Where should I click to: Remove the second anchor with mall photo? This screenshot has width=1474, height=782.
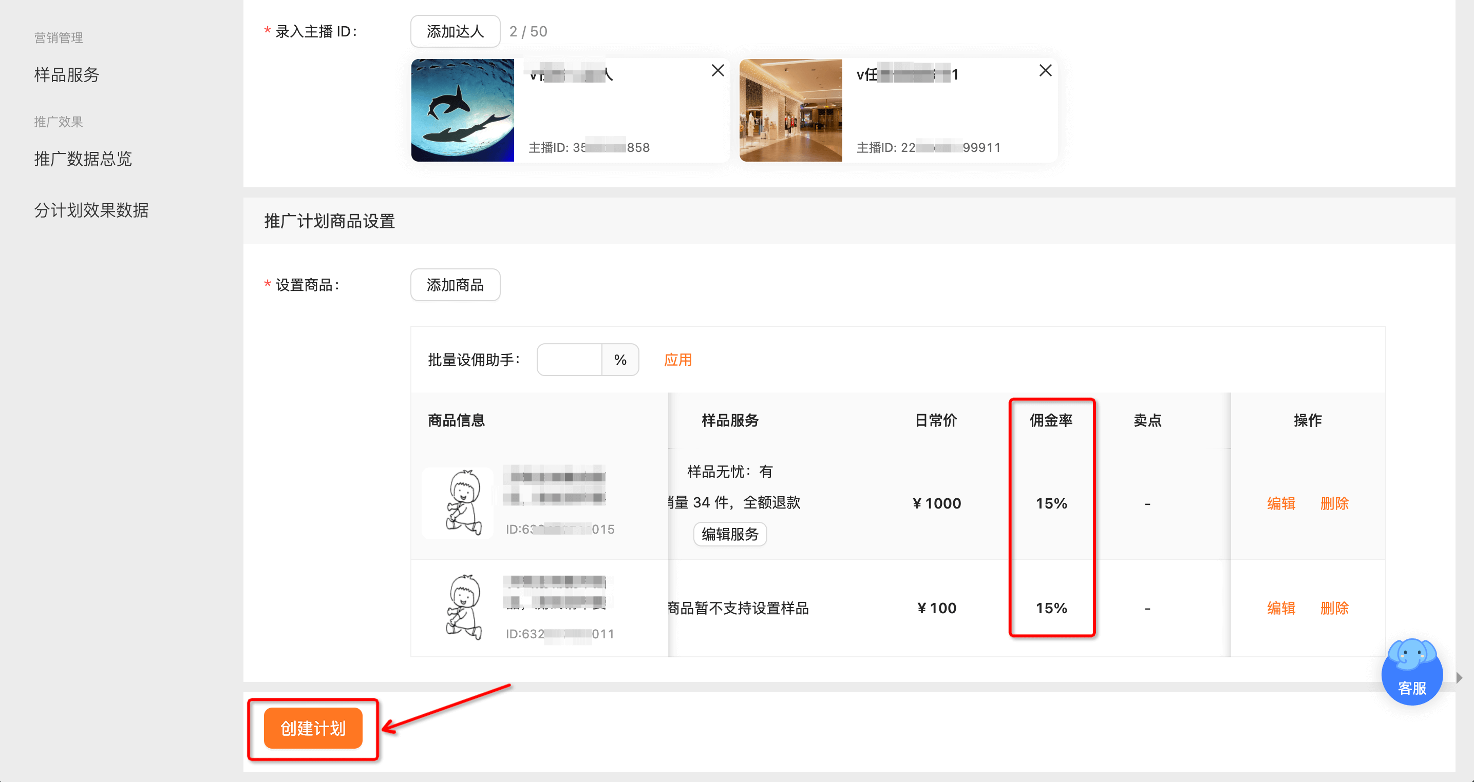[x=1045, y=71]
